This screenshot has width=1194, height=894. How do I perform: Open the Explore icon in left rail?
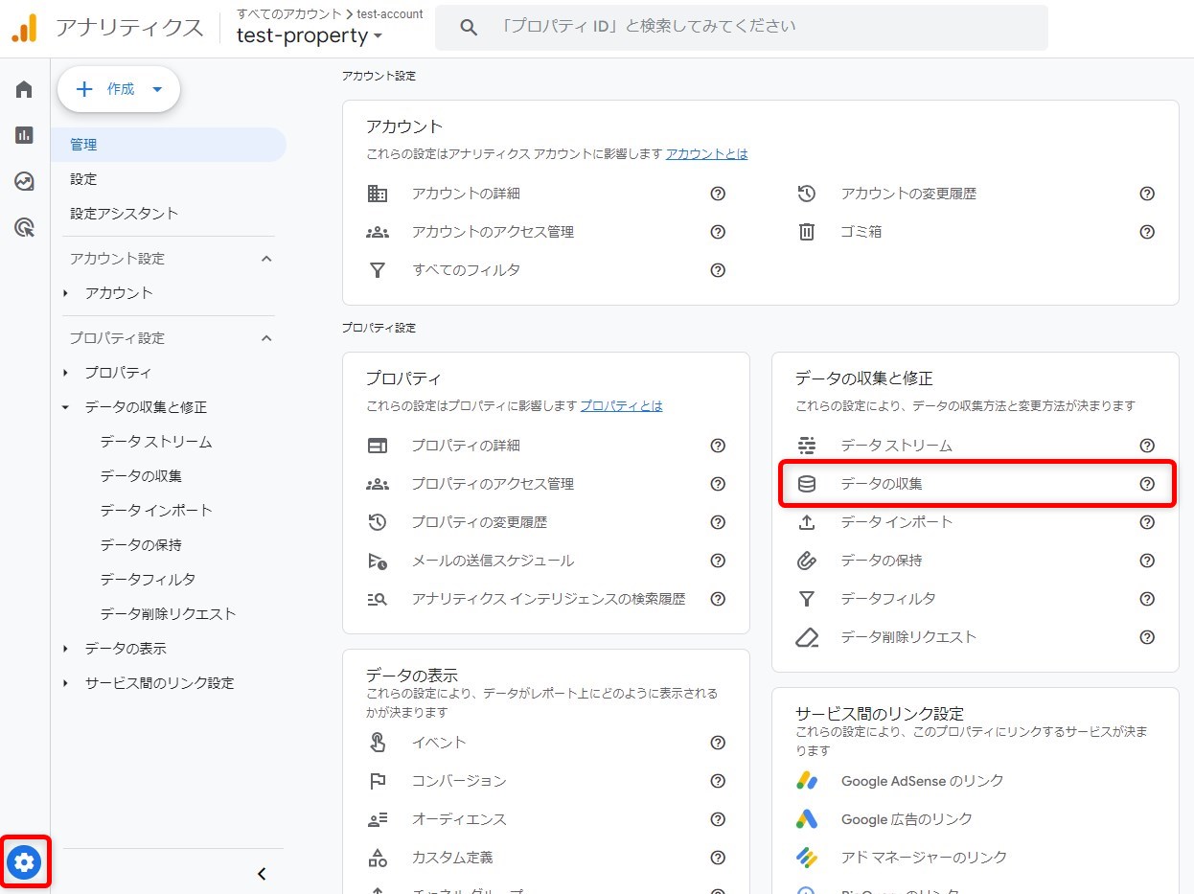(x=24, y=181)
